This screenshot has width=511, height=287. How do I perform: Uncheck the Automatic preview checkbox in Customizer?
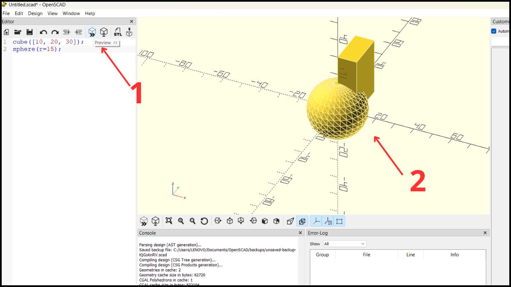click(x=494, y=31)
